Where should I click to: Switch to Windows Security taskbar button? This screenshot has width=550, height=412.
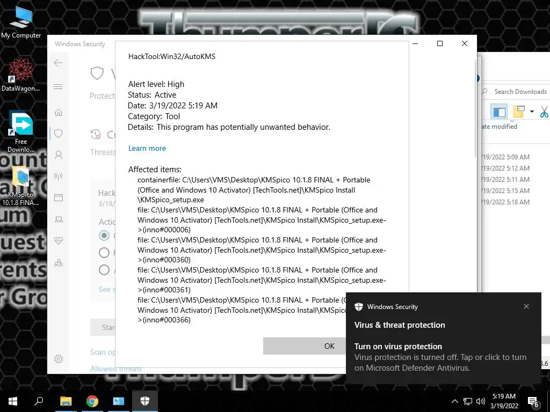point(145,401)
